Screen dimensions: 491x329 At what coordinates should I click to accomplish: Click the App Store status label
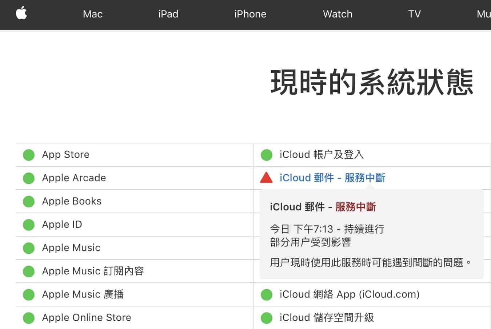[x=66, y=155]
